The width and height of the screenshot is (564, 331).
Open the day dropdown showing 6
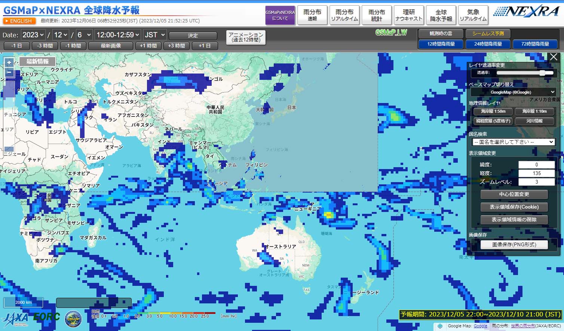[x=84, y=35]
